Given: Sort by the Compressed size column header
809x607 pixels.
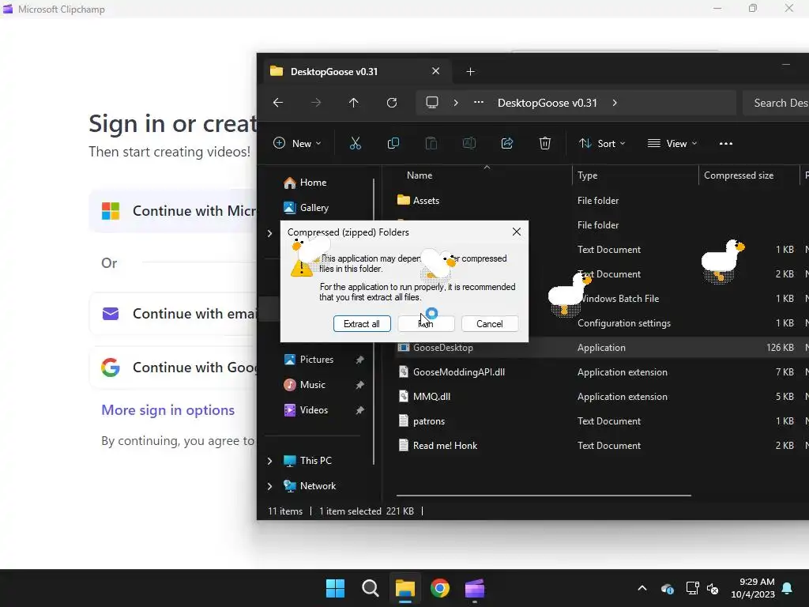Looking at the screenshot, I should point(739,175).
